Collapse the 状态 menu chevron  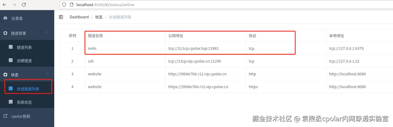click(x=47, y=74)
